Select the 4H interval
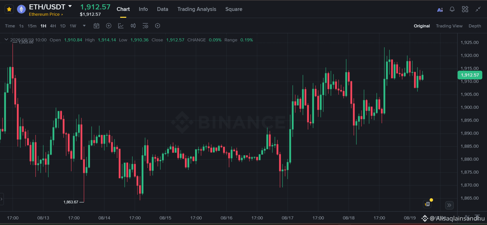The height and width of the screenshot is (225, 487). pos(53,26)
